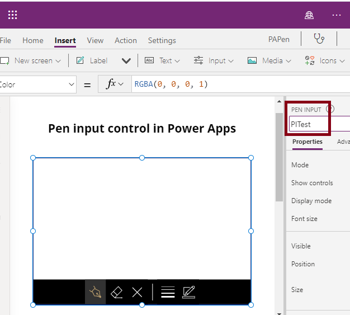This screenshot has height=315, width=350.
Task: Click the Size property label
Action: 297,289
